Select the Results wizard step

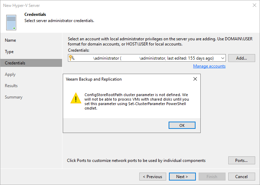tap(11, 86)
